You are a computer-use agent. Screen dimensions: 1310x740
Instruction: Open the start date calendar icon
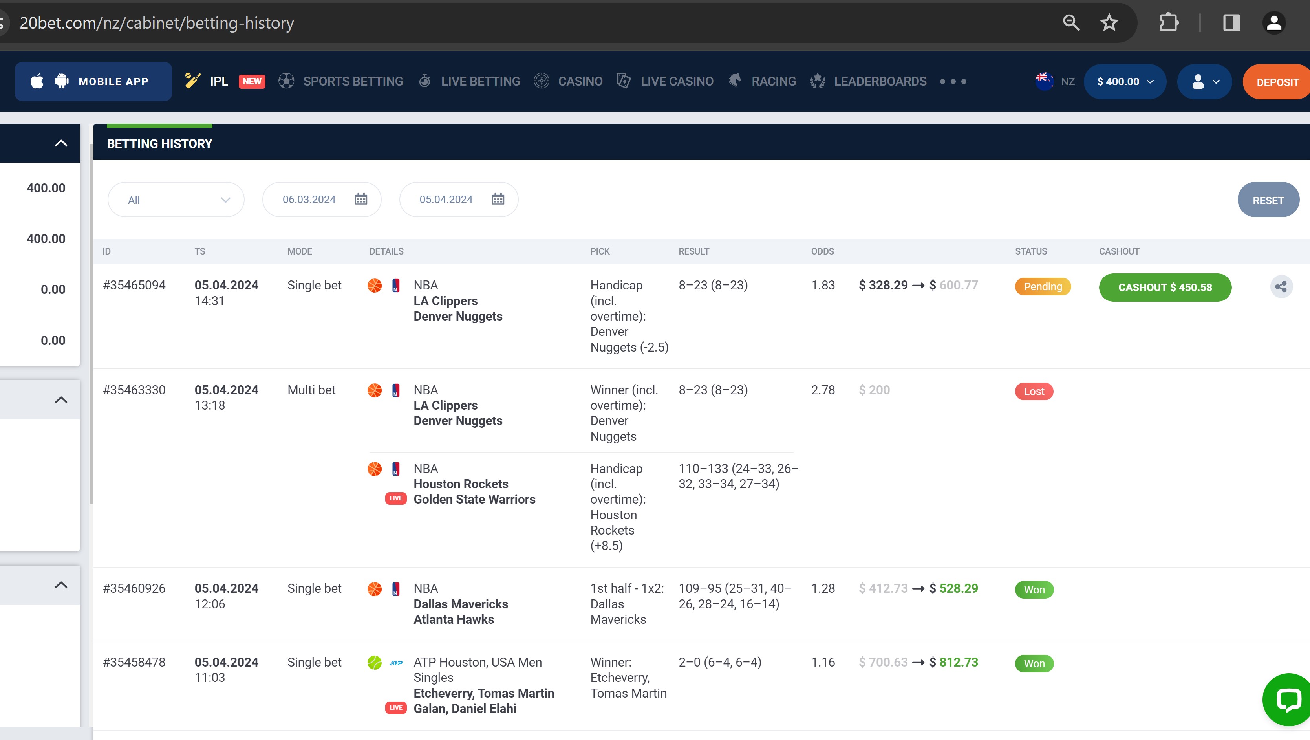(x=361, y=199)
